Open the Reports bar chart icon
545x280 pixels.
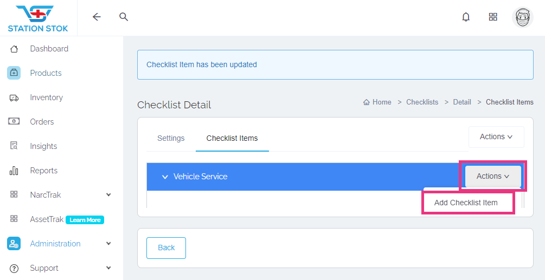click(14, 171)
